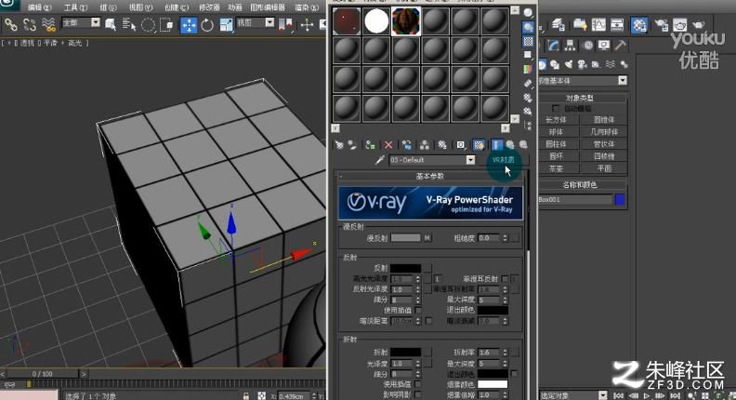The image size is (736, 400).
Task: Click the 茶壶 teapot button
Action: pyautogui.click(x=556, y=168)
